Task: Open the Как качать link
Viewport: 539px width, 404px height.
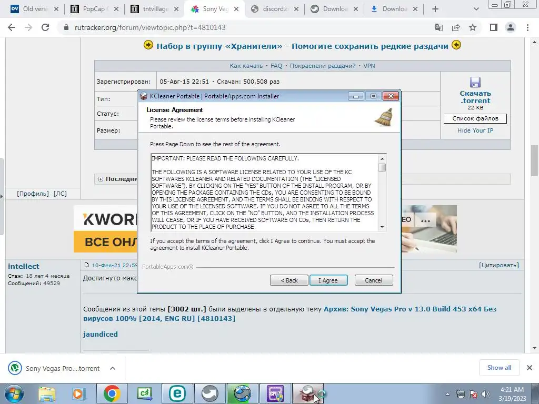Action: pos(246,66)
